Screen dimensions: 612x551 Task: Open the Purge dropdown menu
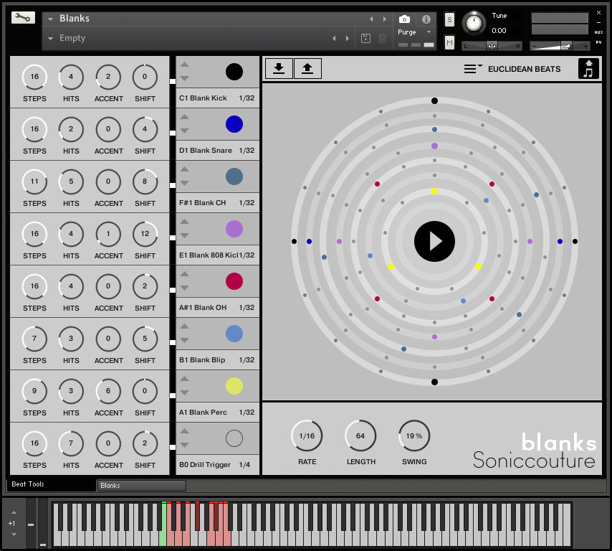click(x=414, y=32)
